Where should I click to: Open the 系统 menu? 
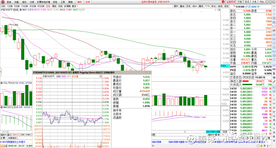9,2
